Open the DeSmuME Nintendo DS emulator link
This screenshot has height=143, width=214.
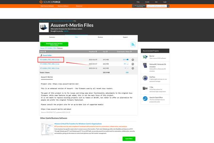point(157,65)
